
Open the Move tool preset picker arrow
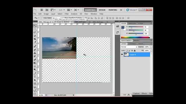[x=39, y=18]
